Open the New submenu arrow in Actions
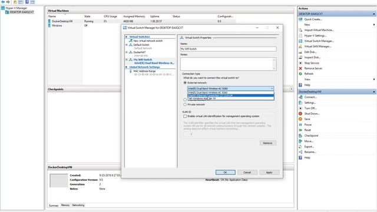 [x=374, y=25]
